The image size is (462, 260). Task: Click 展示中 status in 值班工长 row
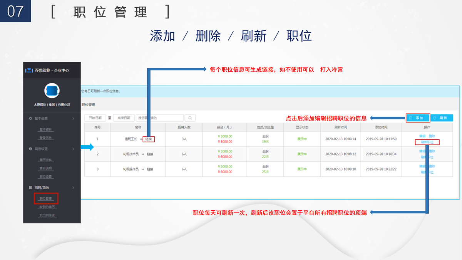coord(302,139)
